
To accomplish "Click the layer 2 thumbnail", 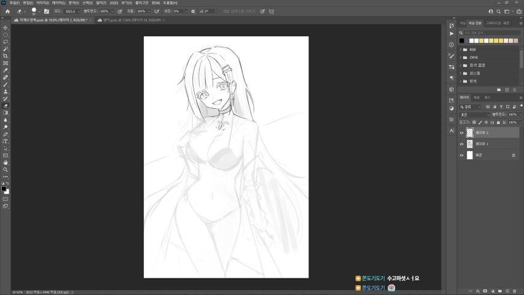I will tap(470, 132).
